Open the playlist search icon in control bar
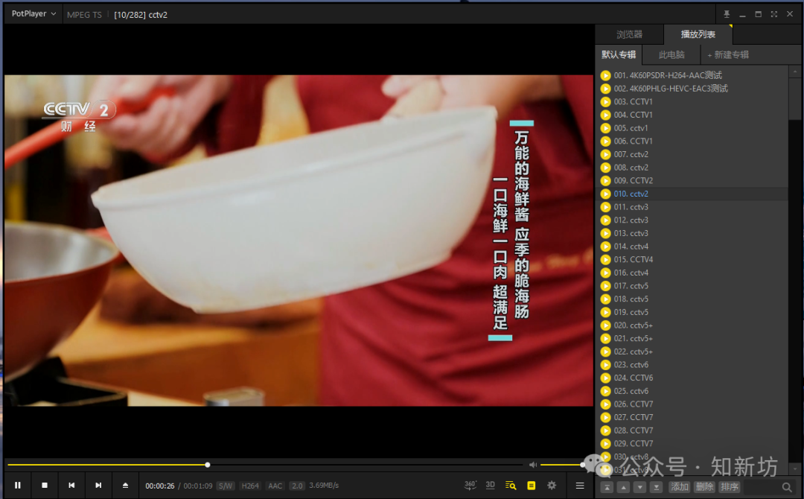804x499 pixels. pos(511,485)
